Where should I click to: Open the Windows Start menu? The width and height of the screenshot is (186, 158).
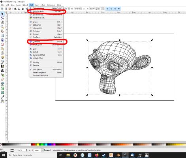4,155
